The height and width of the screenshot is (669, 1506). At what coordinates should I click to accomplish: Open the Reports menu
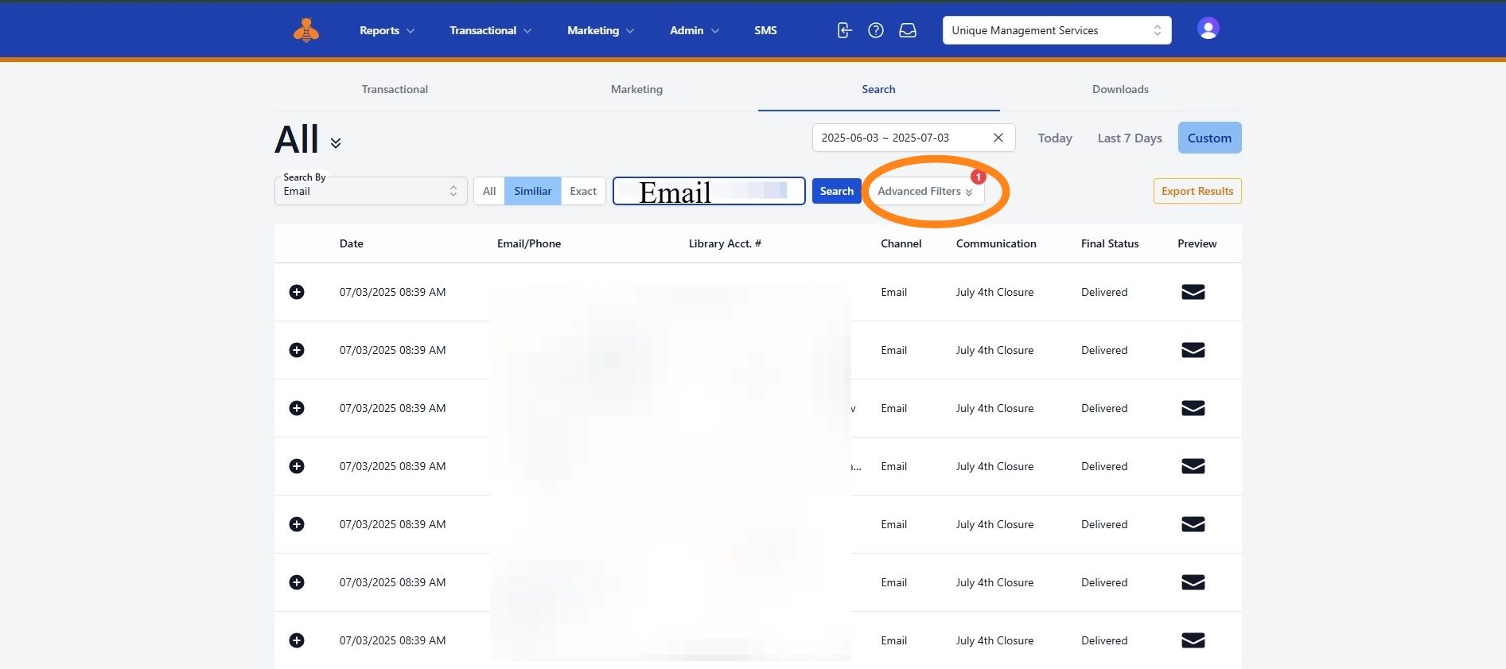tap(387, 30)
